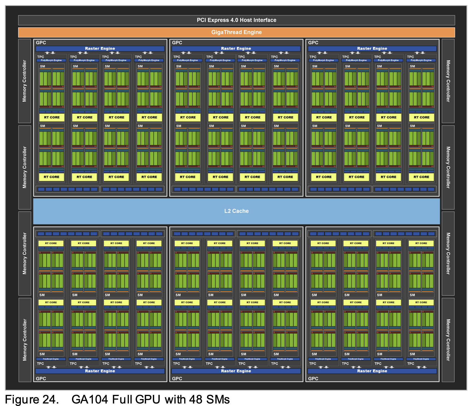Image resolution: width=468 pixels, height=406 pixels.
Task: Select the bottom Memory Controller on left side
Action: point(24,340)
